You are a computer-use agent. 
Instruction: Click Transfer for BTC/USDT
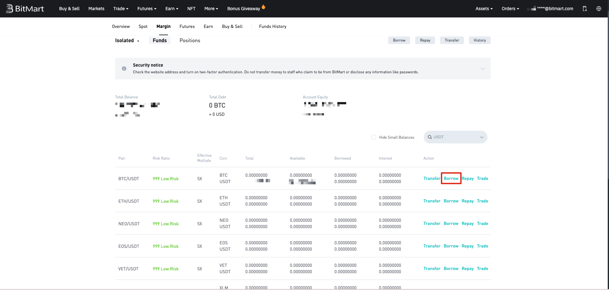pyautogui.click(x=432, y=178)
